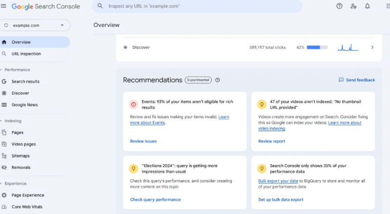Click the Recommendations heading
Viewport: 390px width, 214px height.
(x=152, y=80)
